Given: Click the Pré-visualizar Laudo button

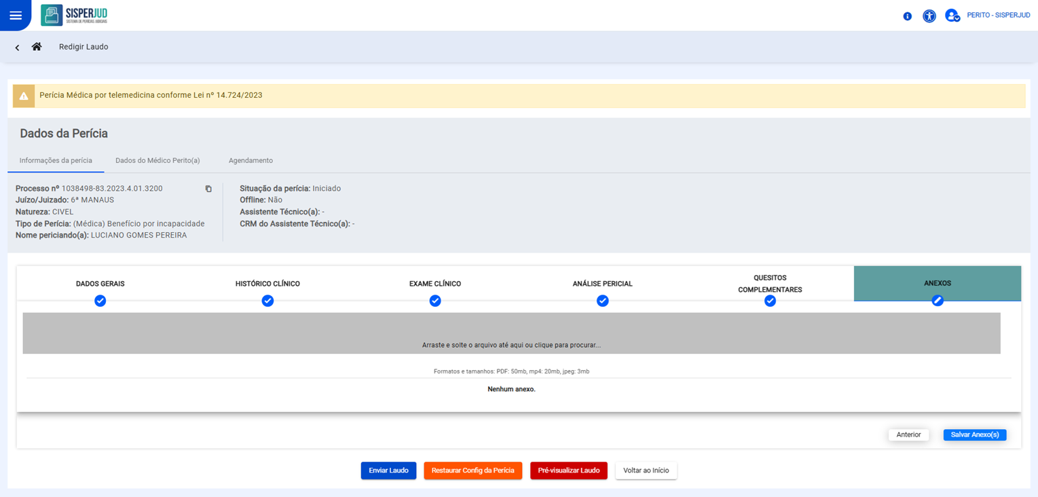Looking at the screenshot, I should (568, 471).
